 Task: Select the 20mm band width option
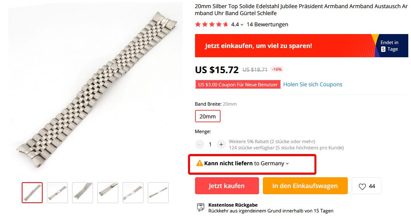207,116
